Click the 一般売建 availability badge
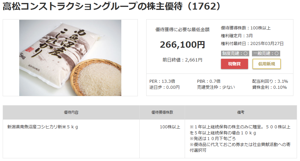Image resolution: width=300 pixels, height=161 pixels. coord(266,54)
